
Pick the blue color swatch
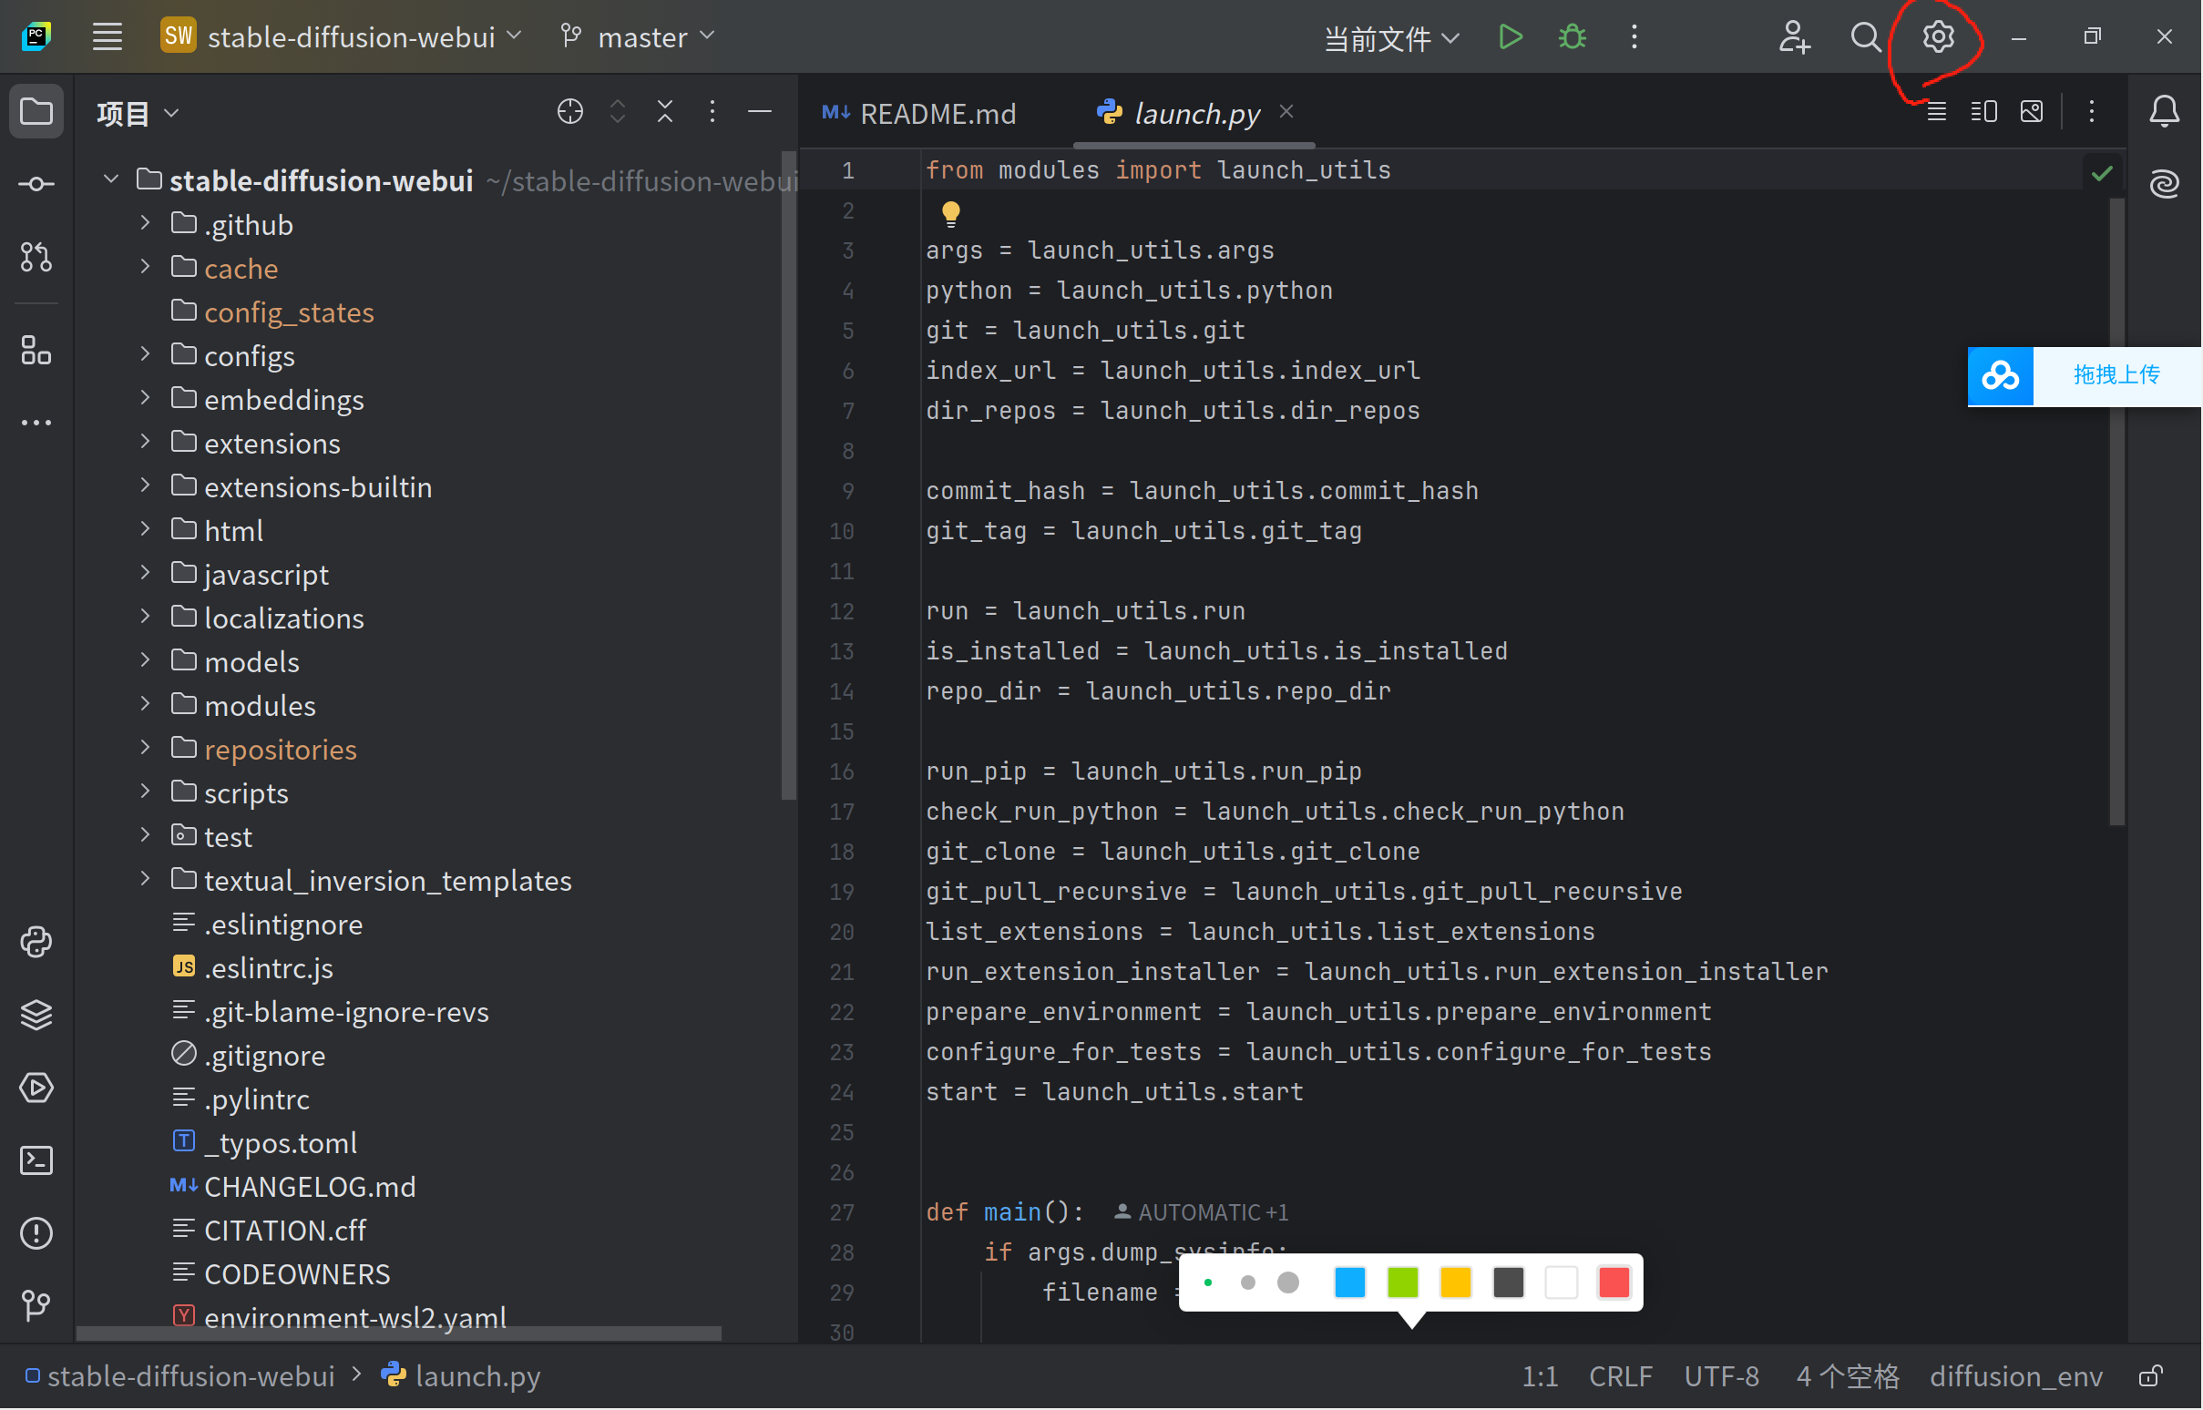click(1349, 1283)
